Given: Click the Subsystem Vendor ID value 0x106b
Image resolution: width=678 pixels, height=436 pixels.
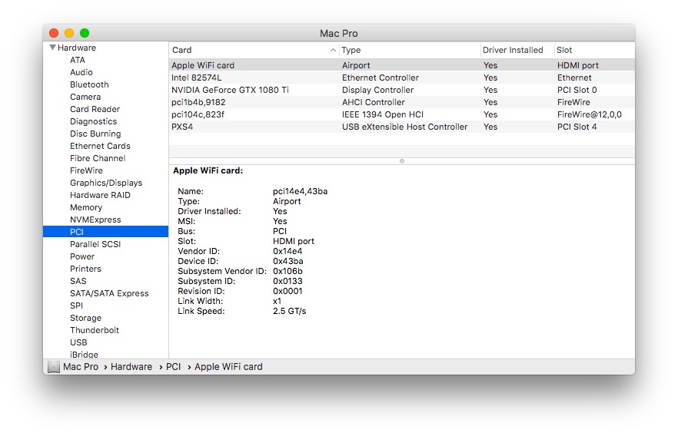Looking at the screenshot, I should coord(287,271).
